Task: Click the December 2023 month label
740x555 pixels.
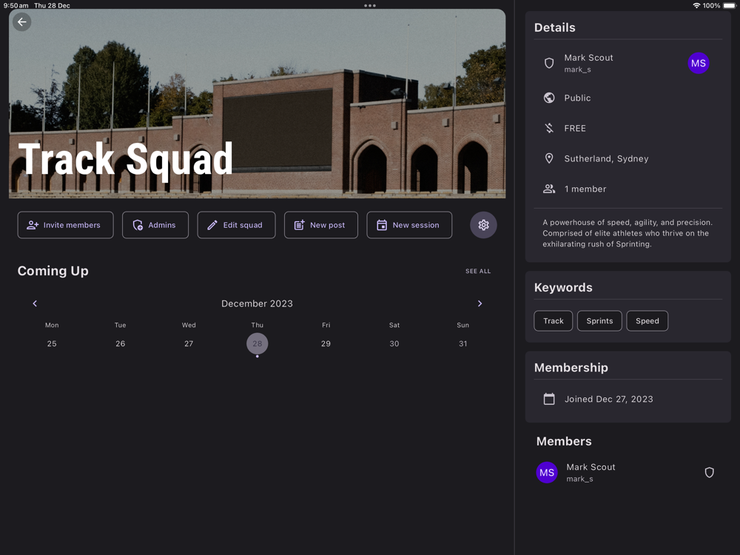Action: click(258, 303)
